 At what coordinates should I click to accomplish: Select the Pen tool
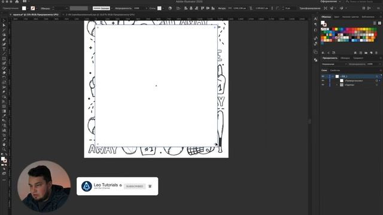click(x=4, y=39)
